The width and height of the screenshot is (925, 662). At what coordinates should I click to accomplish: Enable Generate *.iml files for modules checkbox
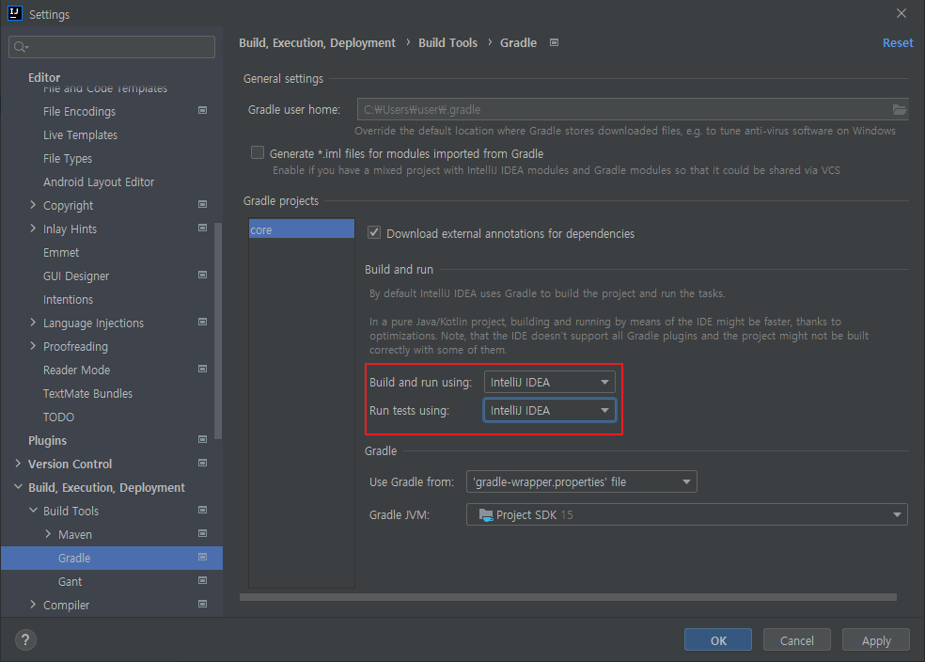(x=258, y=153)
